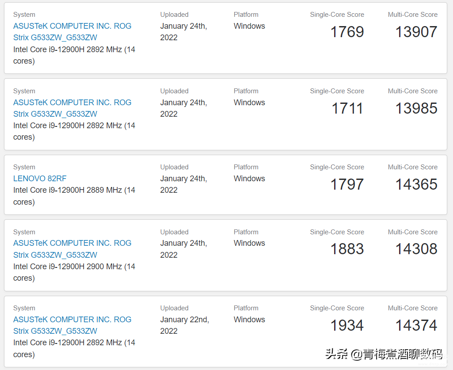The width and height of the screenshot is (453, 370).
Task: Select multi-core score 13985
Action: coord(416,108)
